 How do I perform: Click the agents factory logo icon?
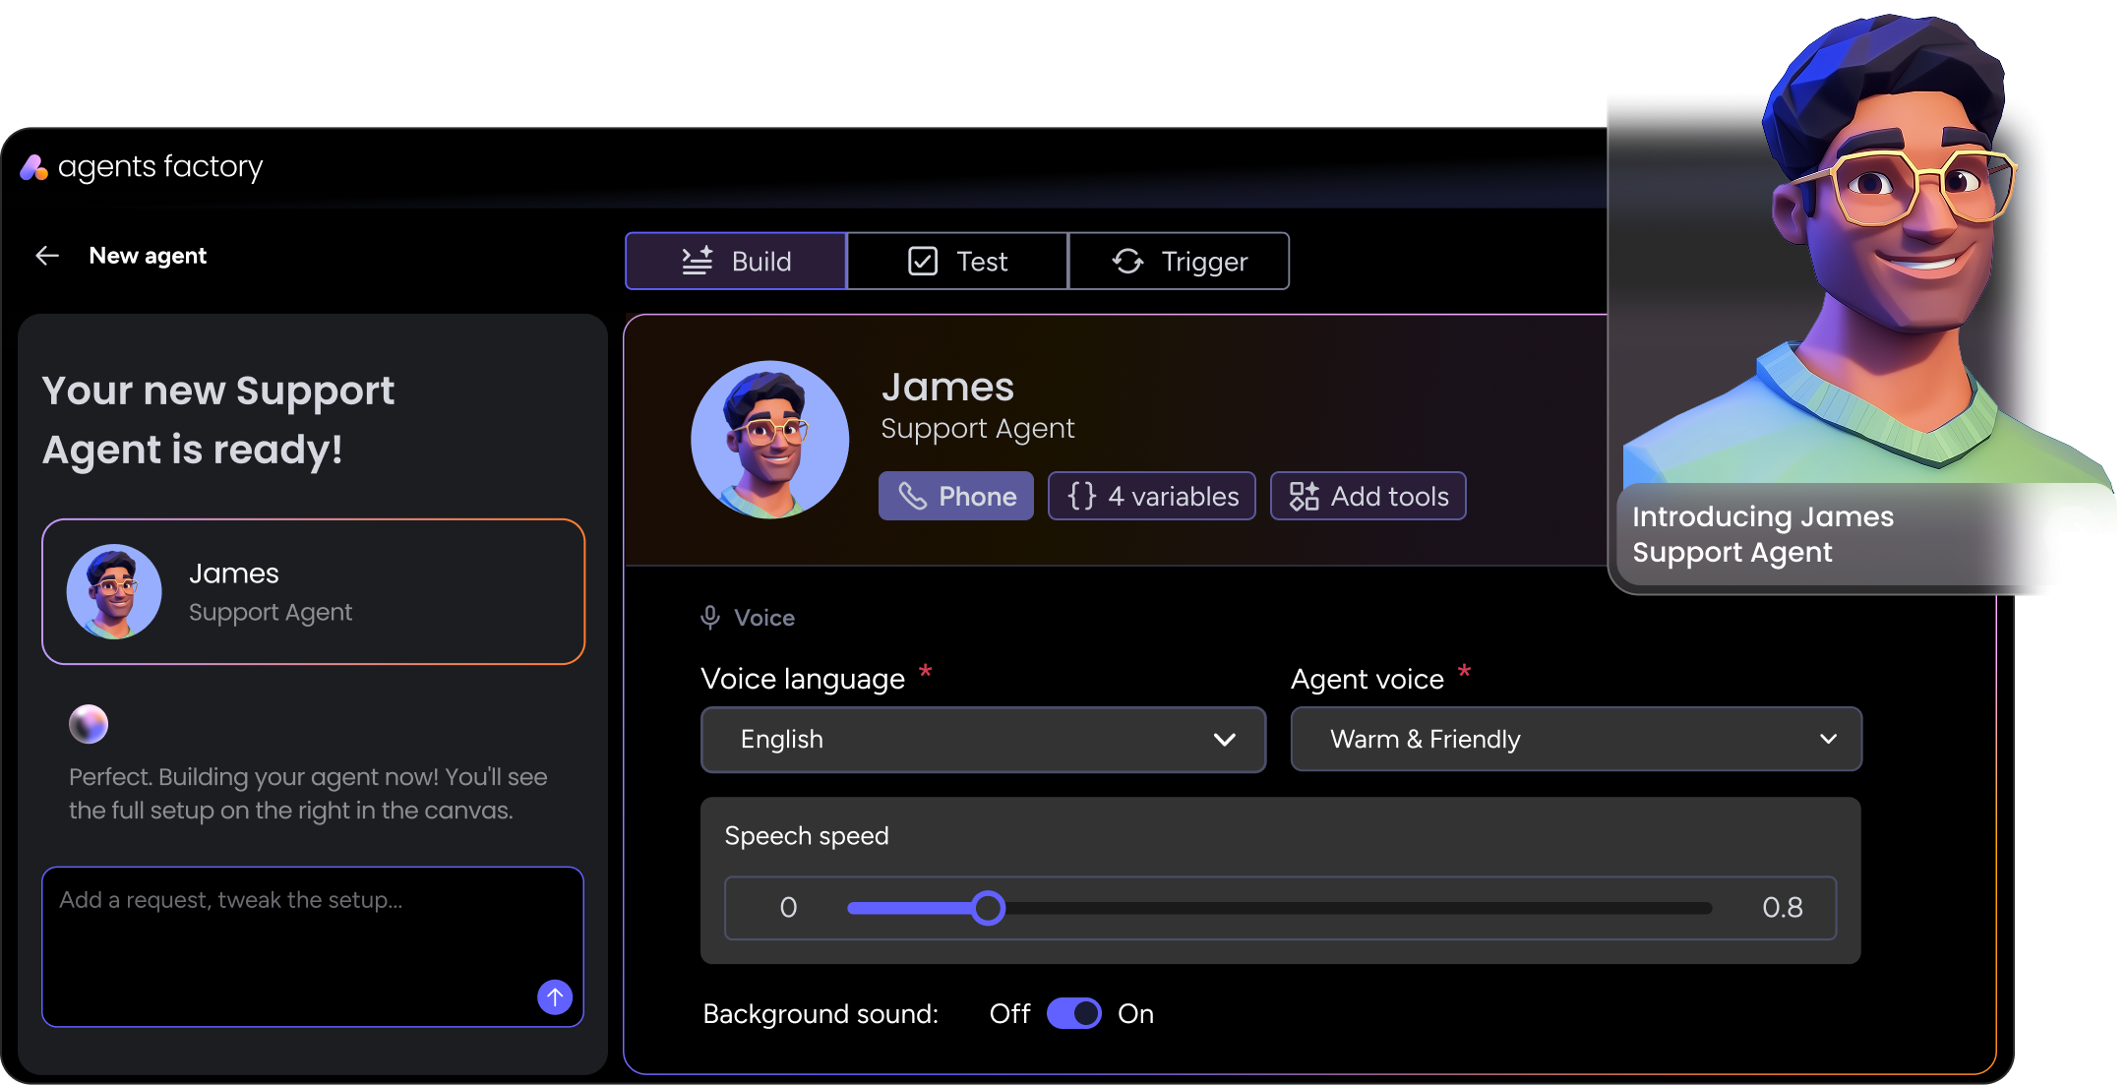pyautogui.click(x=33, y=168)
